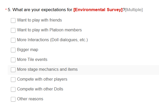Click the 'Compete with other players' label text

(42, 79)
